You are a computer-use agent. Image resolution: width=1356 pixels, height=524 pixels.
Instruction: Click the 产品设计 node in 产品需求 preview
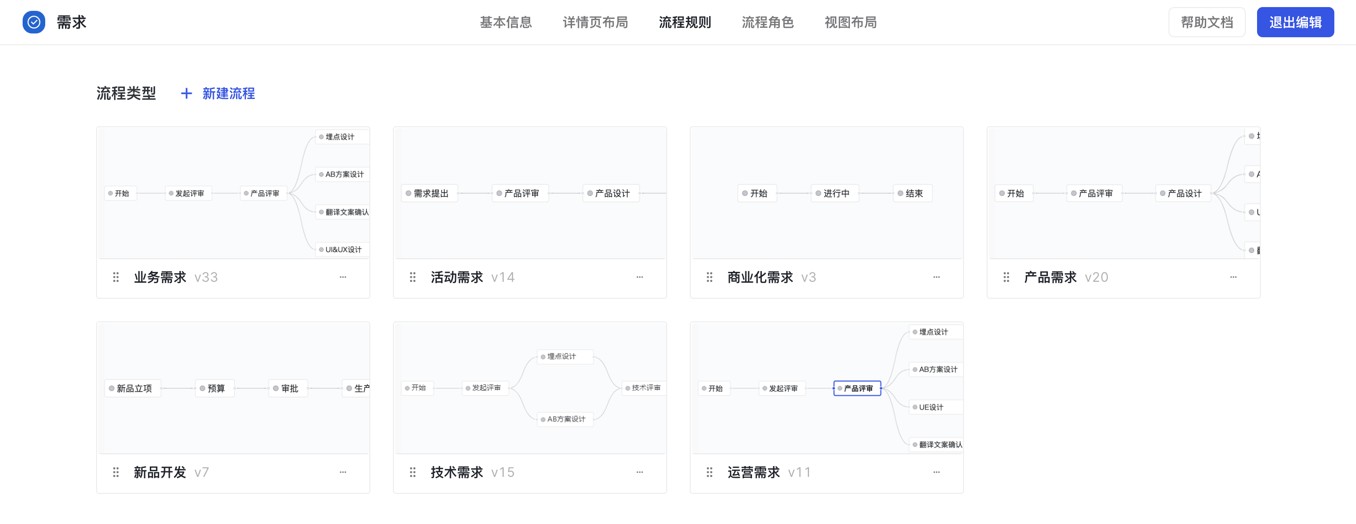1183,193
